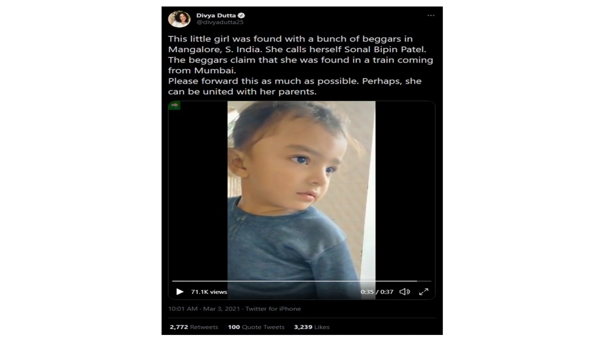Open the tweet's more options ellipsis menu

pyautogui.click(x=430, y=16)
